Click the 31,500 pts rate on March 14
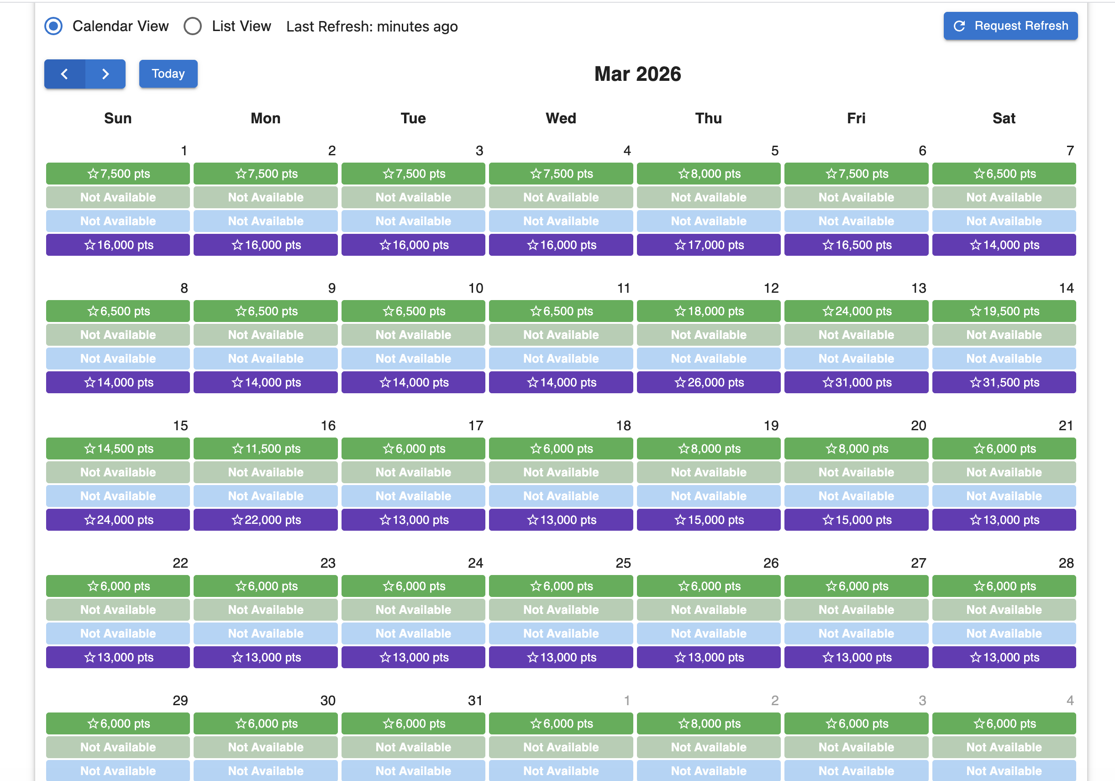This screenshot has width=1115, height=781. (x=1004, y=382)
